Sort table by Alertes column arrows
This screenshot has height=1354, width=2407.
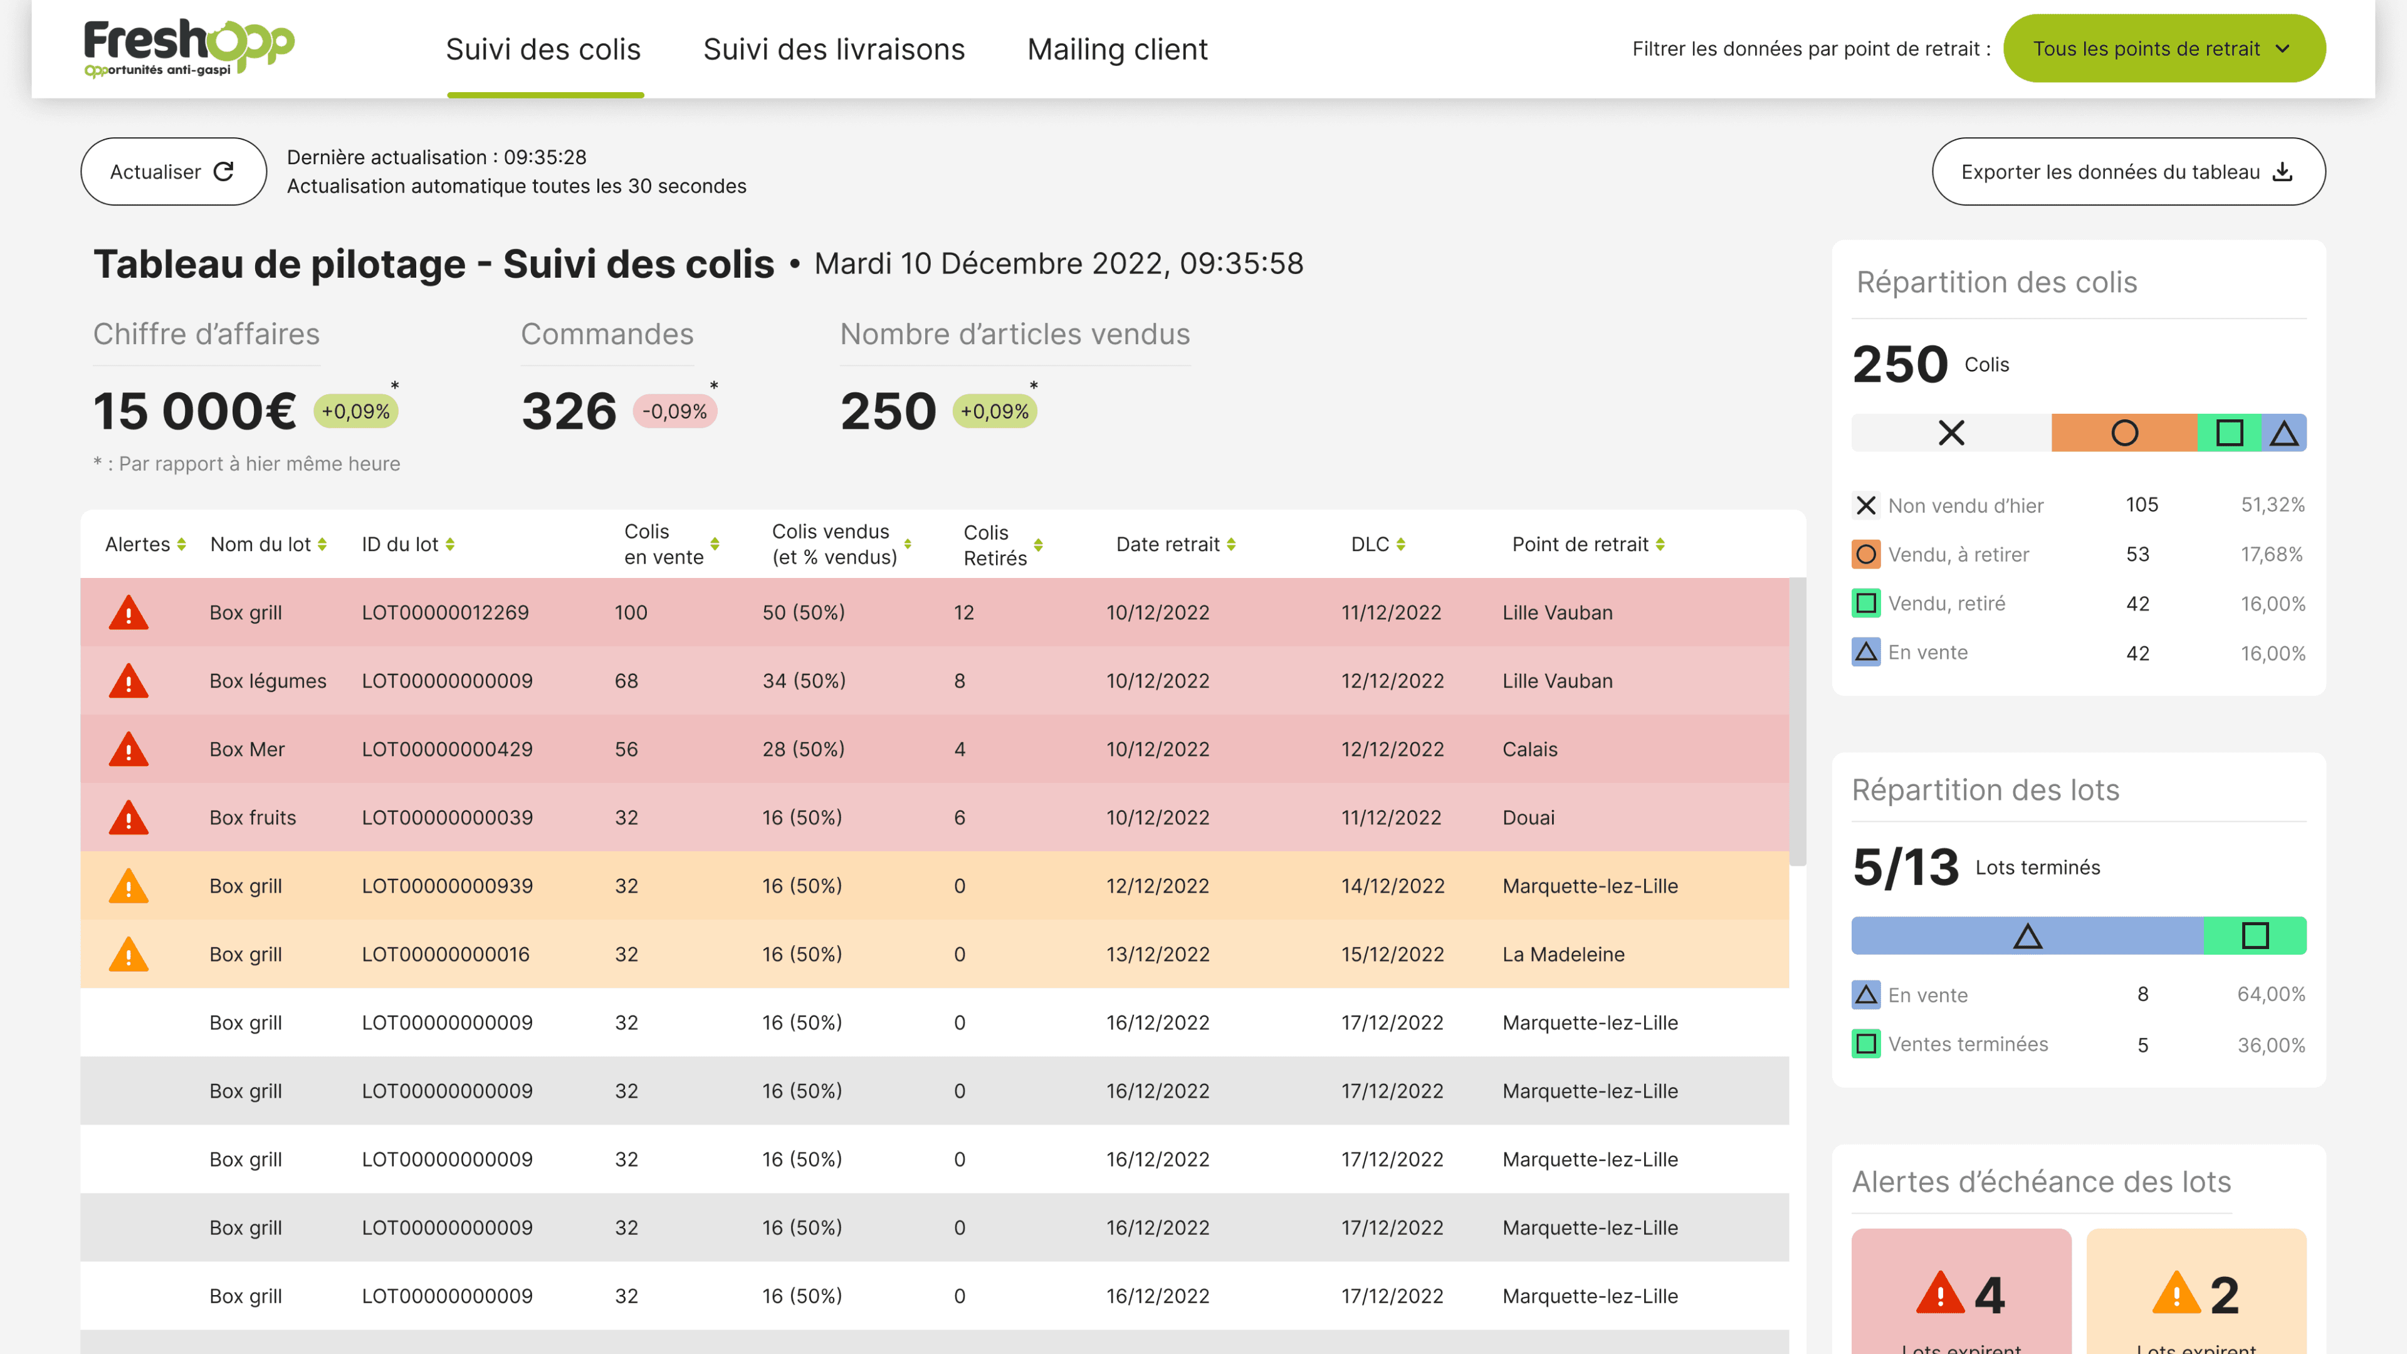point(181,545)
